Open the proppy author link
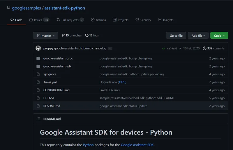The image size is (233, 150). 48,48
